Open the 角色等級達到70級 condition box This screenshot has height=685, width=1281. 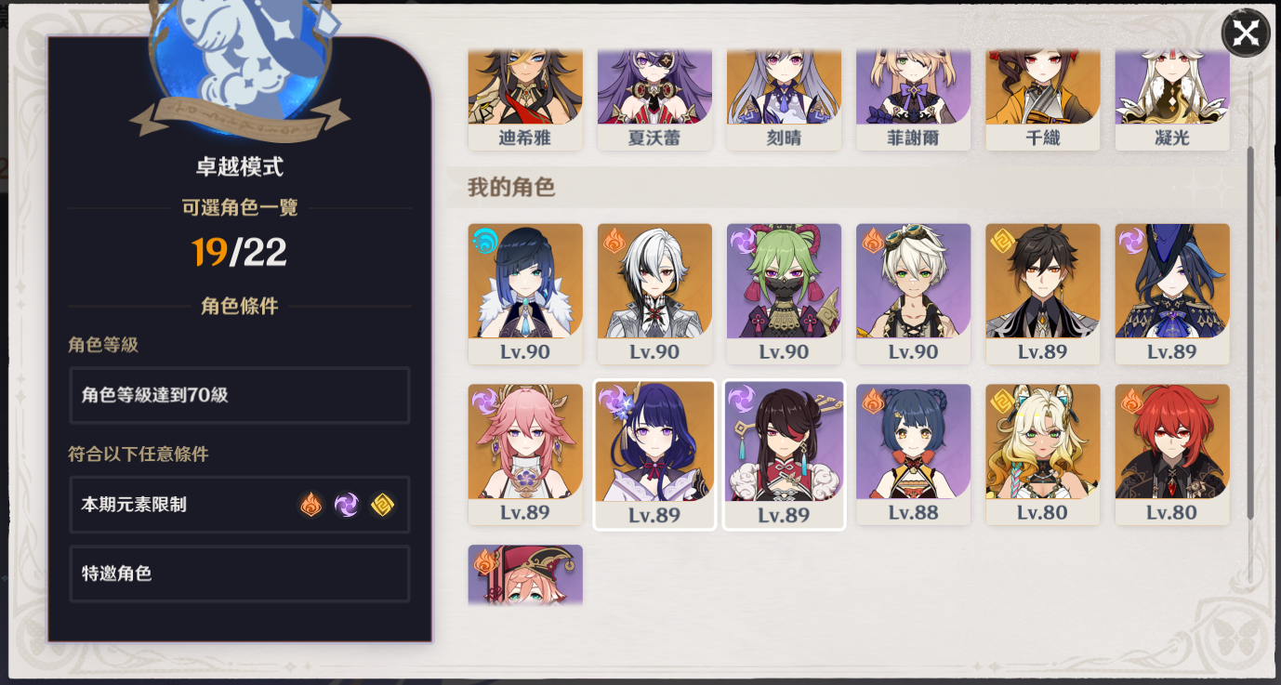(x=240, y=395)
